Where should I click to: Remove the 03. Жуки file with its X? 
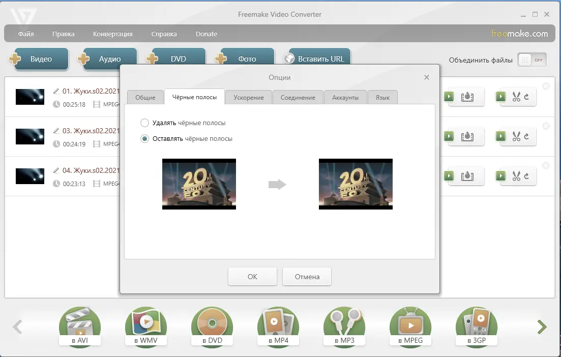(546, 126)
